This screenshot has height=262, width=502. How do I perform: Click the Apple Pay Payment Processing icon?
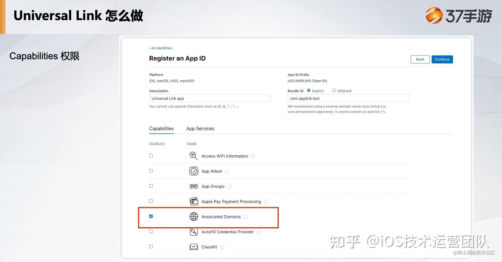click(194, 201)
